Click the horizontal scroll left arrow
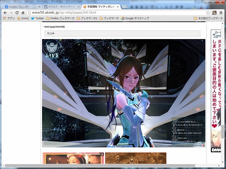226x169 pixels. tap(3, 166)
